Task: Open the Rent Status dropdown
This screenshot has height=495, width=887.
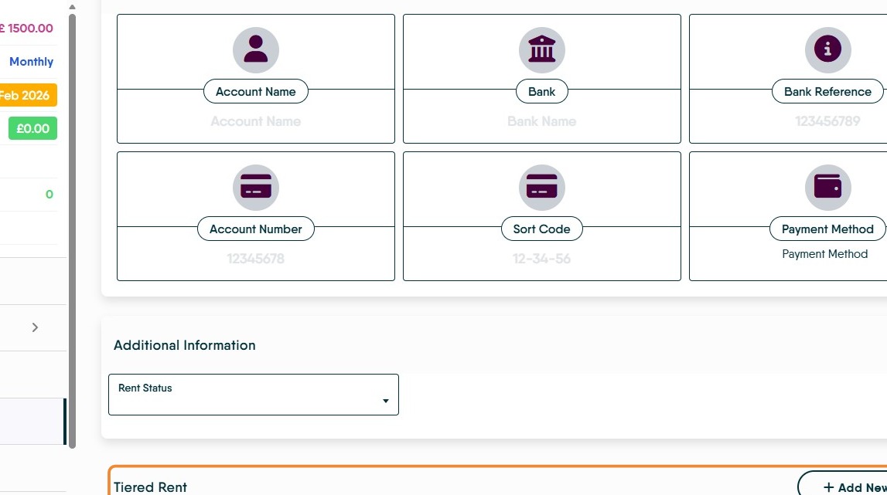Action: [x=254, y=395]
